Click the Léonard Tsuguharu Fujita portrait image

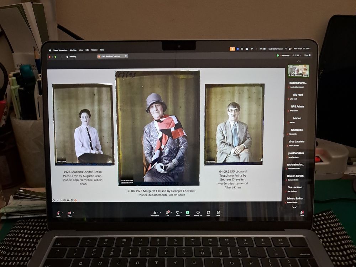pos(234,124)
